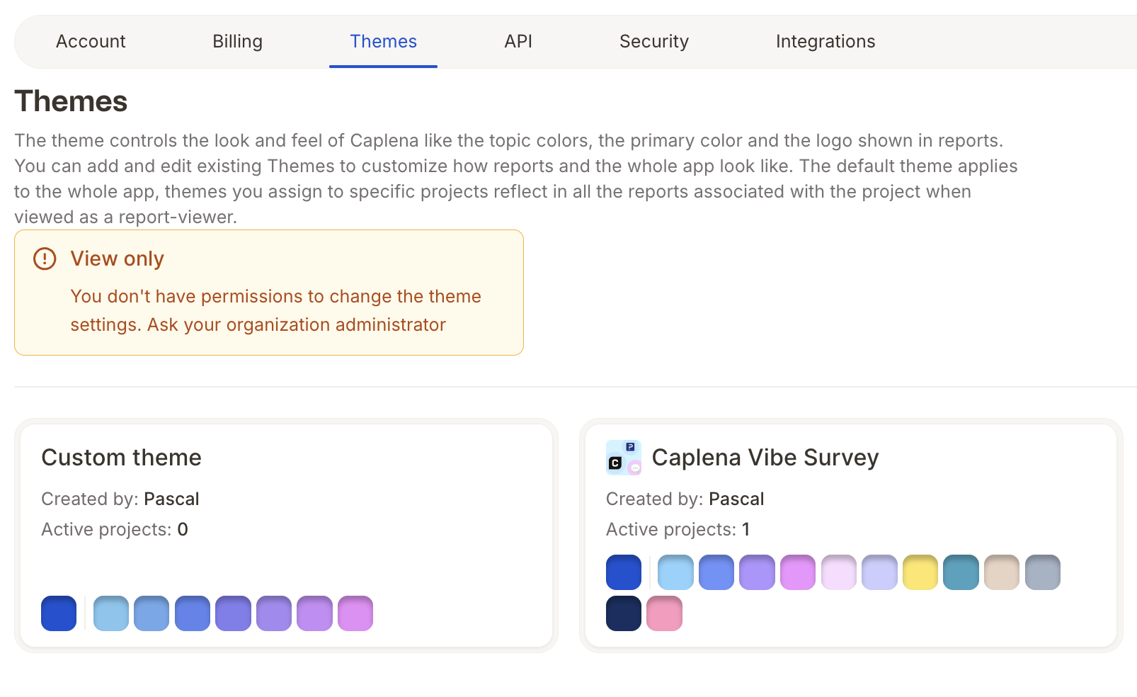The height and width of the screenshot is (697, 1137).
Task: Select the teal swatch in Caplena Vibe Survey
Action: click(x=961, y=572)
